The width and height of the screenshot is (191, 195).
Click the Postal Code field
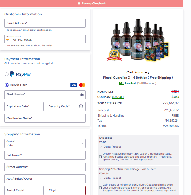point(24,191)
